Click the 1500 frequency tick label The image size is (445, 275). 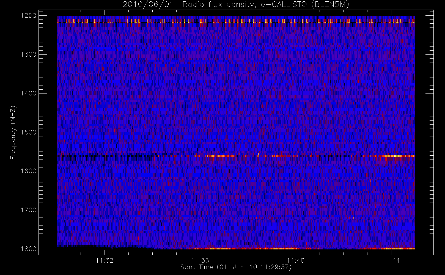[x=29, y=132]
